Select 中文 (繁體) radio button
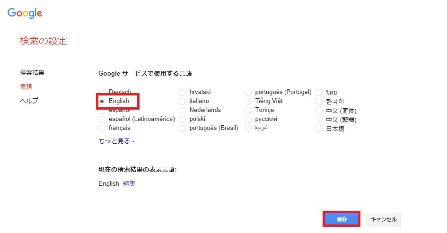 319,120
